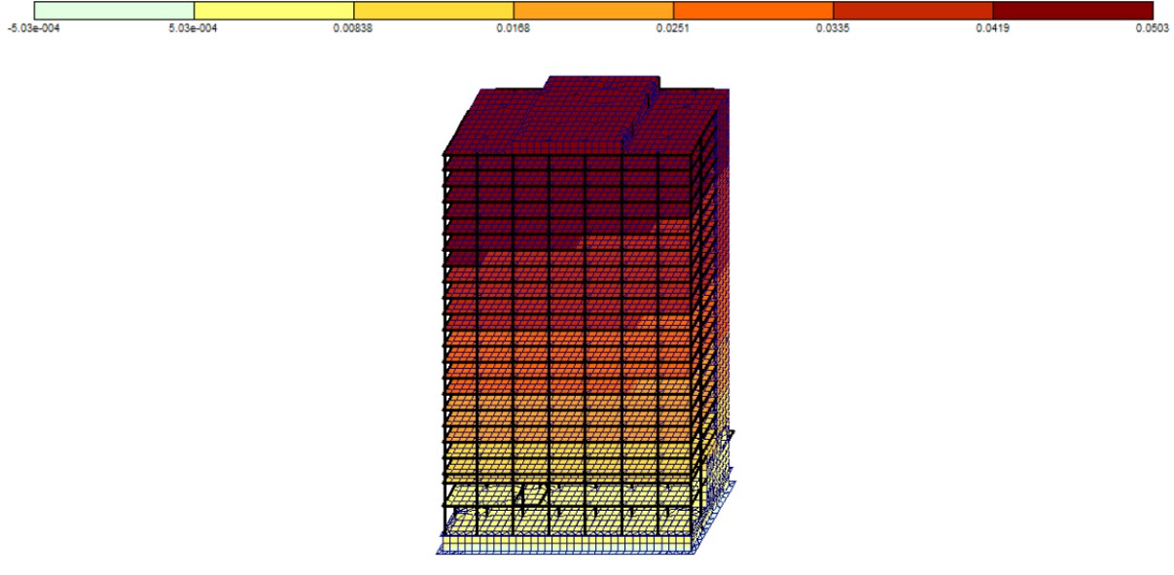Select the orange segment between 0.0168 and 0.0251

pos(593,11)
